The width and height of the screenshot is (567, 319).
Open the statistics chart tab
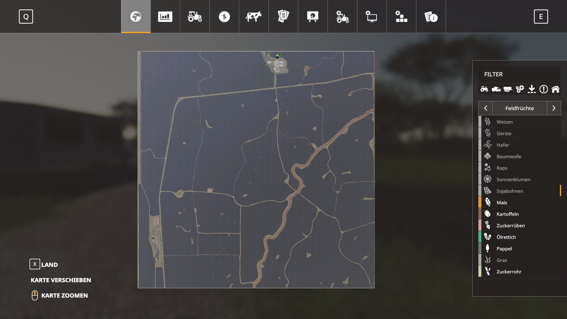point(165,17)
